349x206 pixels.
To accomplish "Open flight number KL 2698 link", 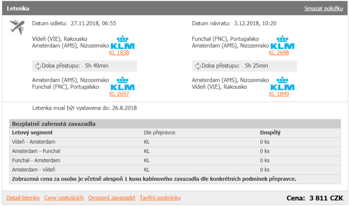I will pos(279,53).
